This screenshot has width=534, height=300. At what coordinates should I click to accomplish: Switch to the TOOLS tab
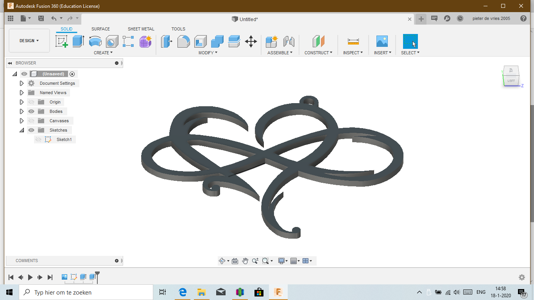point(178,29)
